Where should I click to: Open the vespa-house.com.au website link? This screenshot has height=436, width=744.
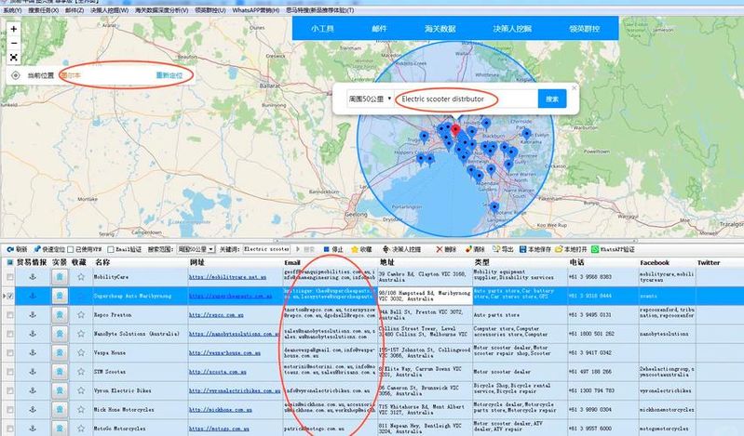pos(225,352)
